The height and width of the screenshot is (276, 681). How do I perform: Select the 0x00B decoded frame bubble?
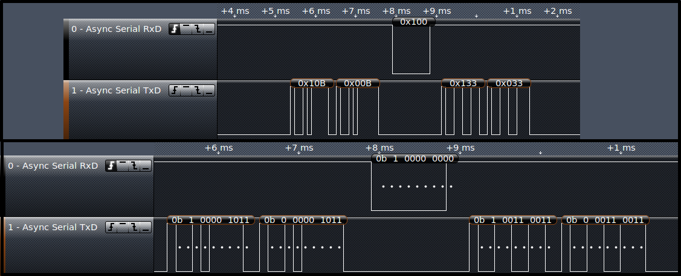[x=358, y=83]
